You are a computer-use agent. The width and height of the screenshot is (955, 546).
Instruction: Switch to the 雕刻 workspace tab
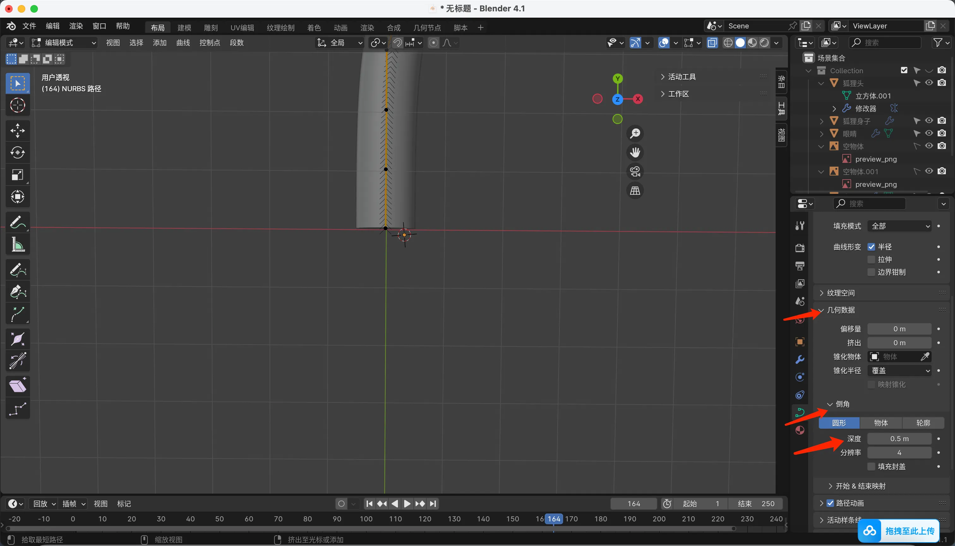[x=211, y=28]
